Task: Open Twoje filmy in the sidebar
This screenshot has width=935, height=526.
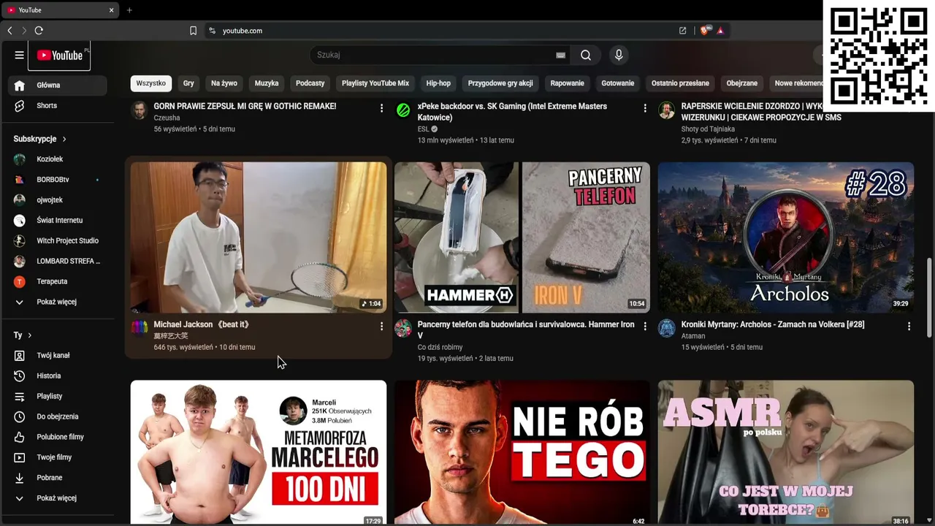Action: (x=57, y=458)
